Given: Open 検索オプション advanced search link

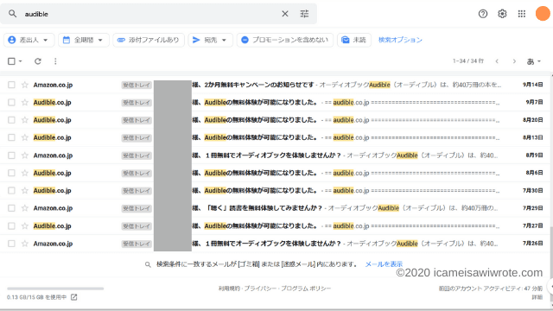Looking at the screenshot, I should tap(400, 40).
